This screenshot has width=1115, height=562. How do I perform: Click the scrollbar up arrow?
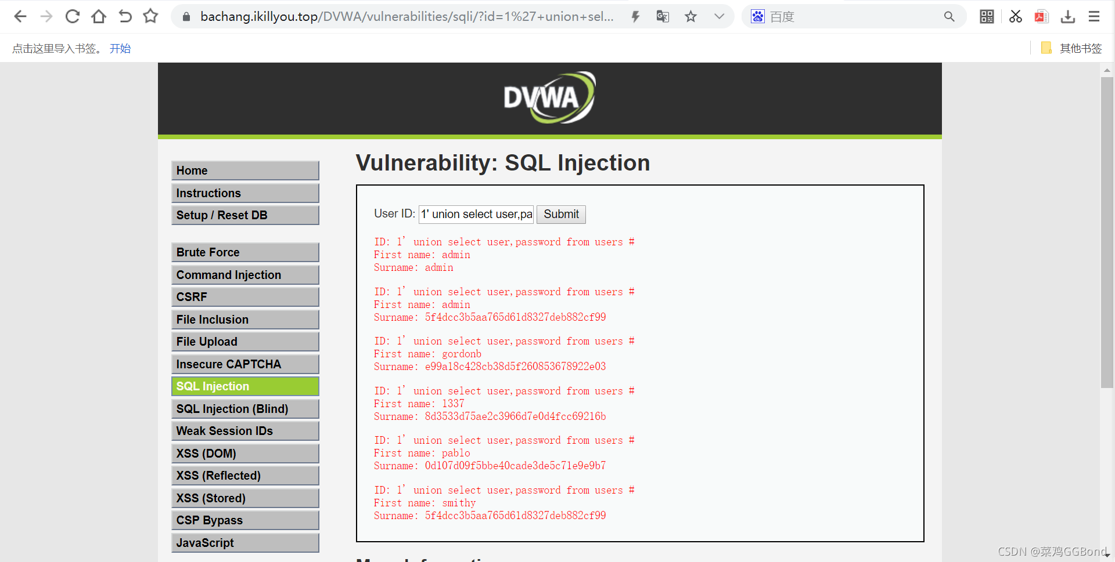pyautogui.click(x=1107, y=70)
